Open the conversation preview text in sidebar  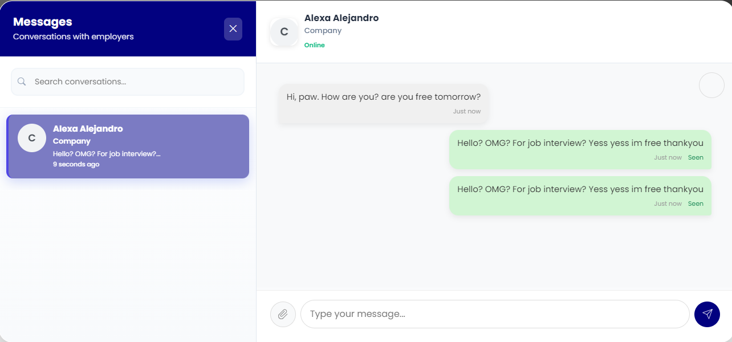point(107,154)
